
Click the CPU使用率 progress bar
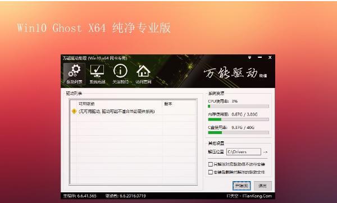238,107
